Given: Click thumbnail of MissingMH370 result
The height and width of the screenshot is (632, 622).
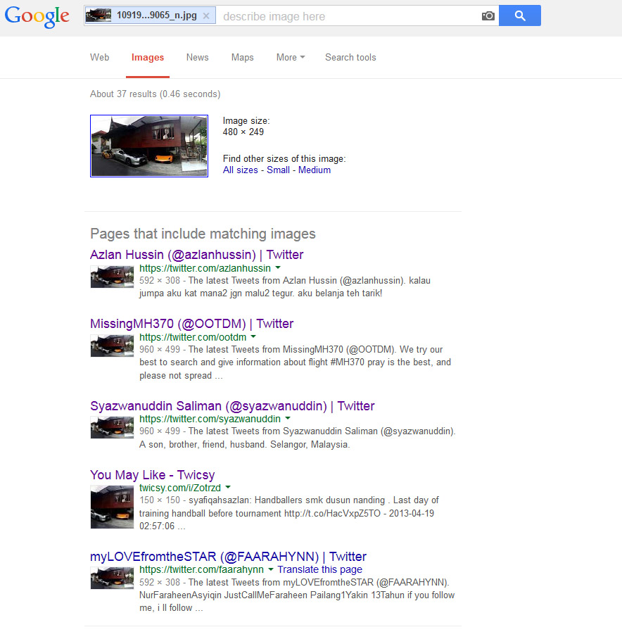Looking at the screenshot, I should click(112, 346).
